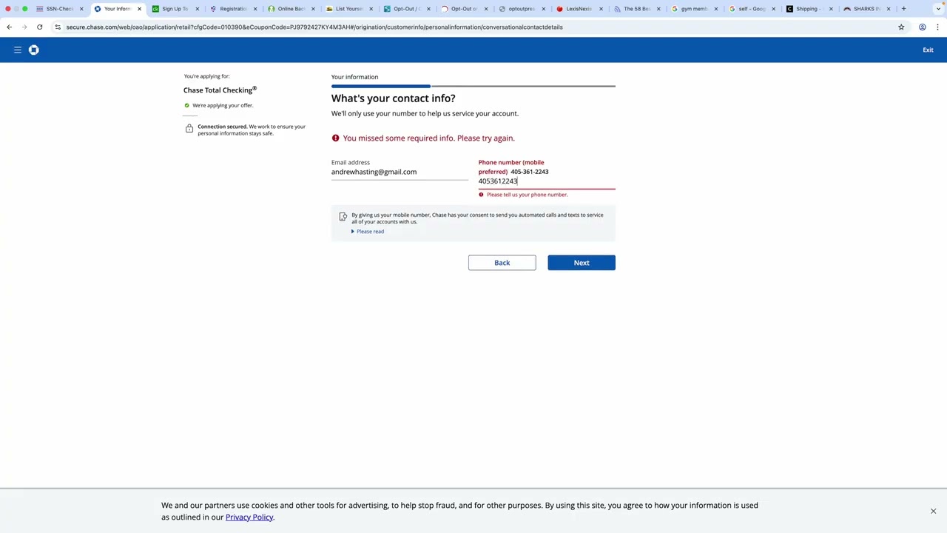Dismiss the cookie banner with X
The height and width of the screenshot is (533, 947).
(933, 511)
